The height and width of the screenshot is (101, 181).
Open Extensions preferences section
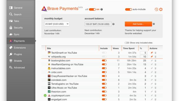(x=21, y=48)
